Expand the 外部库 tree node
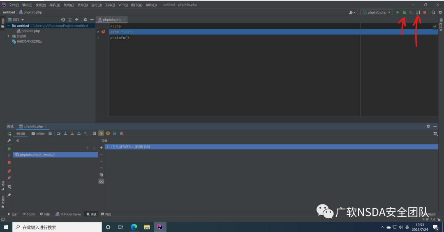Viewport: 444px width, 232px height. (9, 36)
